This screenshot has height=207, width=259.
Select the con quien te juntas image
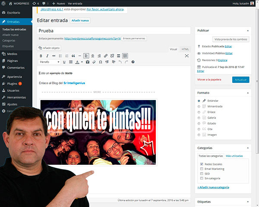(98, 132)
